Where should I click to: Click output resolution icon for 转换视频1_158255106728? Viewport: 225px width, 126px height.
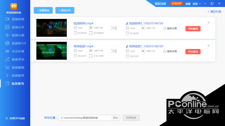pos(143,51)
